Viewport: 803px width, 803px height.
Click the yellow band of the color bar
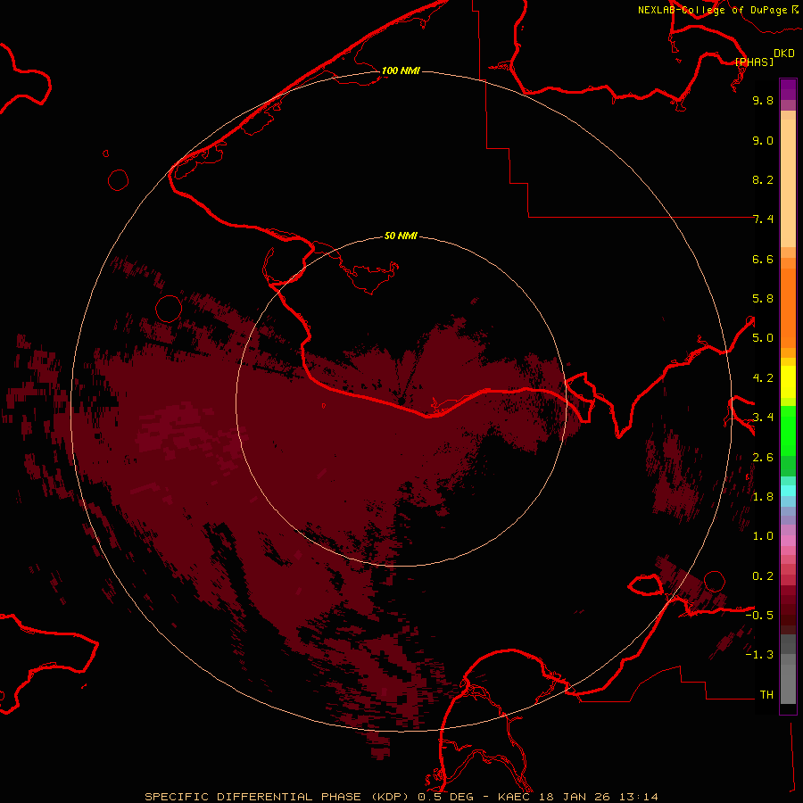788,382
